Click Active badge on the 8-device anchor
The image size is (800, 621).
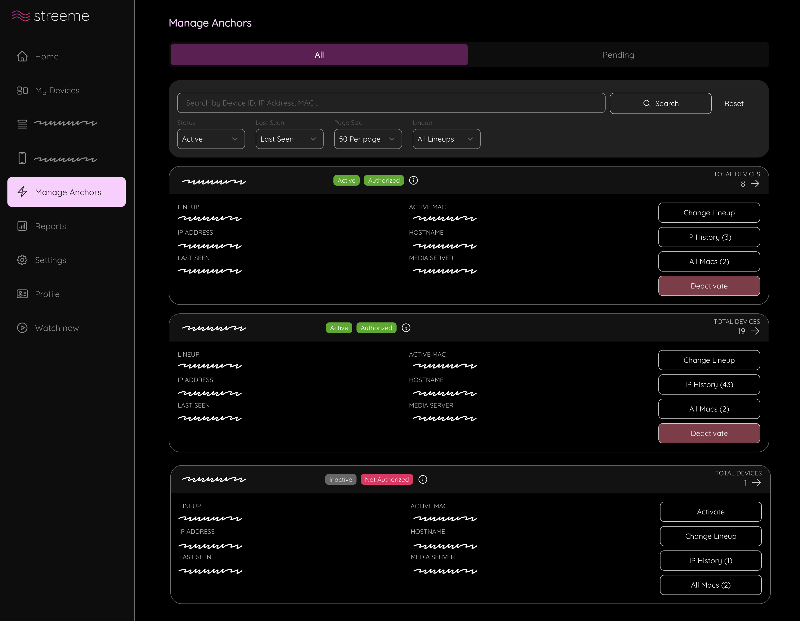click(x=346, y=181)
